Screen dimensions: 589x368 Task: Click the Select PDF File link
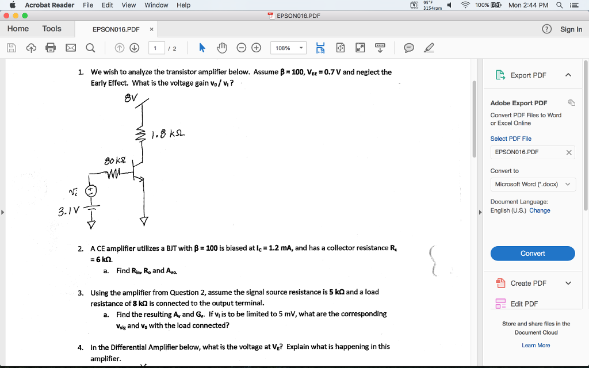(x=510, y=138)
